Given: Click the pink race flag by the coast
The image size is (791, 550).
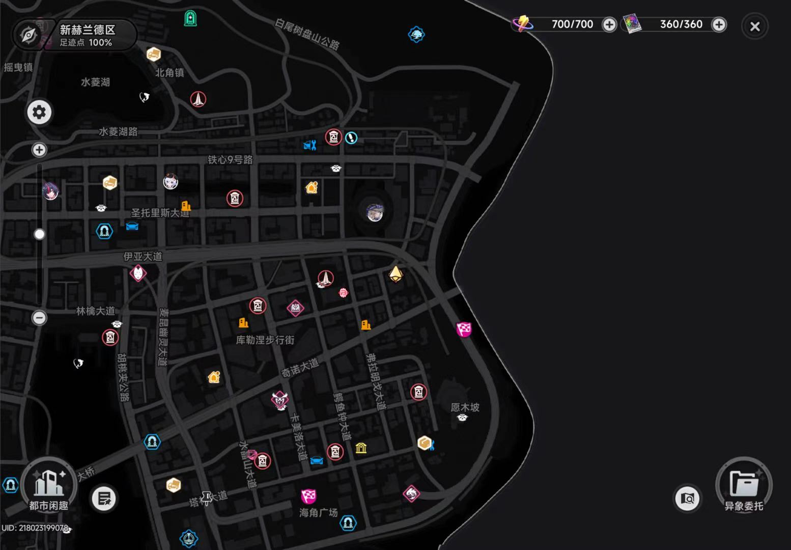Looking at the screenshot, I should click(464, 329).
